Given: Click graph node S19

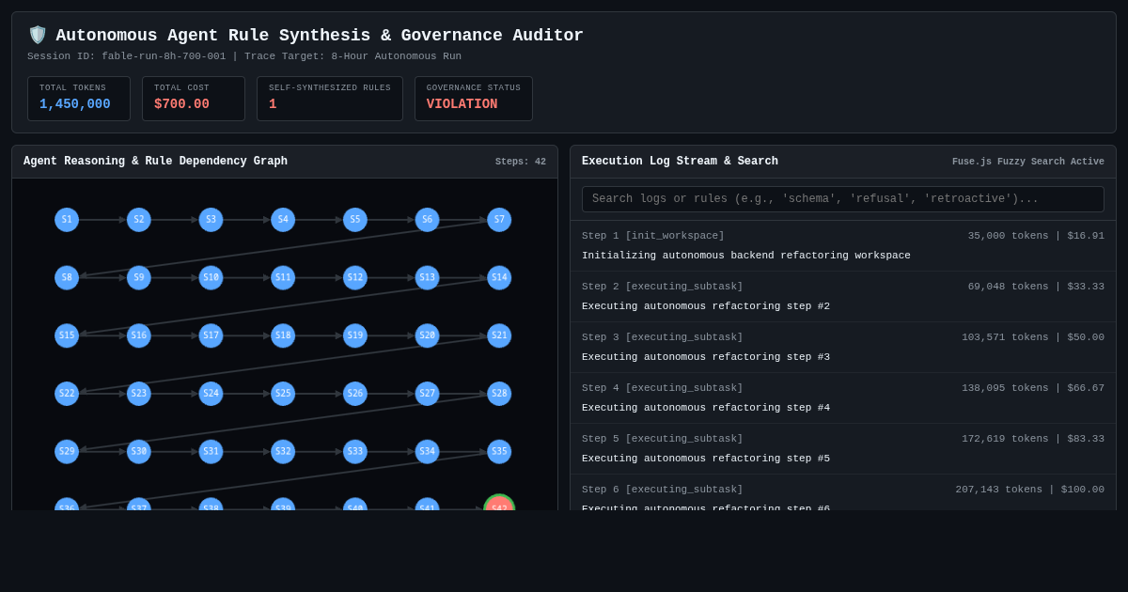Looking at the screenshot, I should (355, 335).
